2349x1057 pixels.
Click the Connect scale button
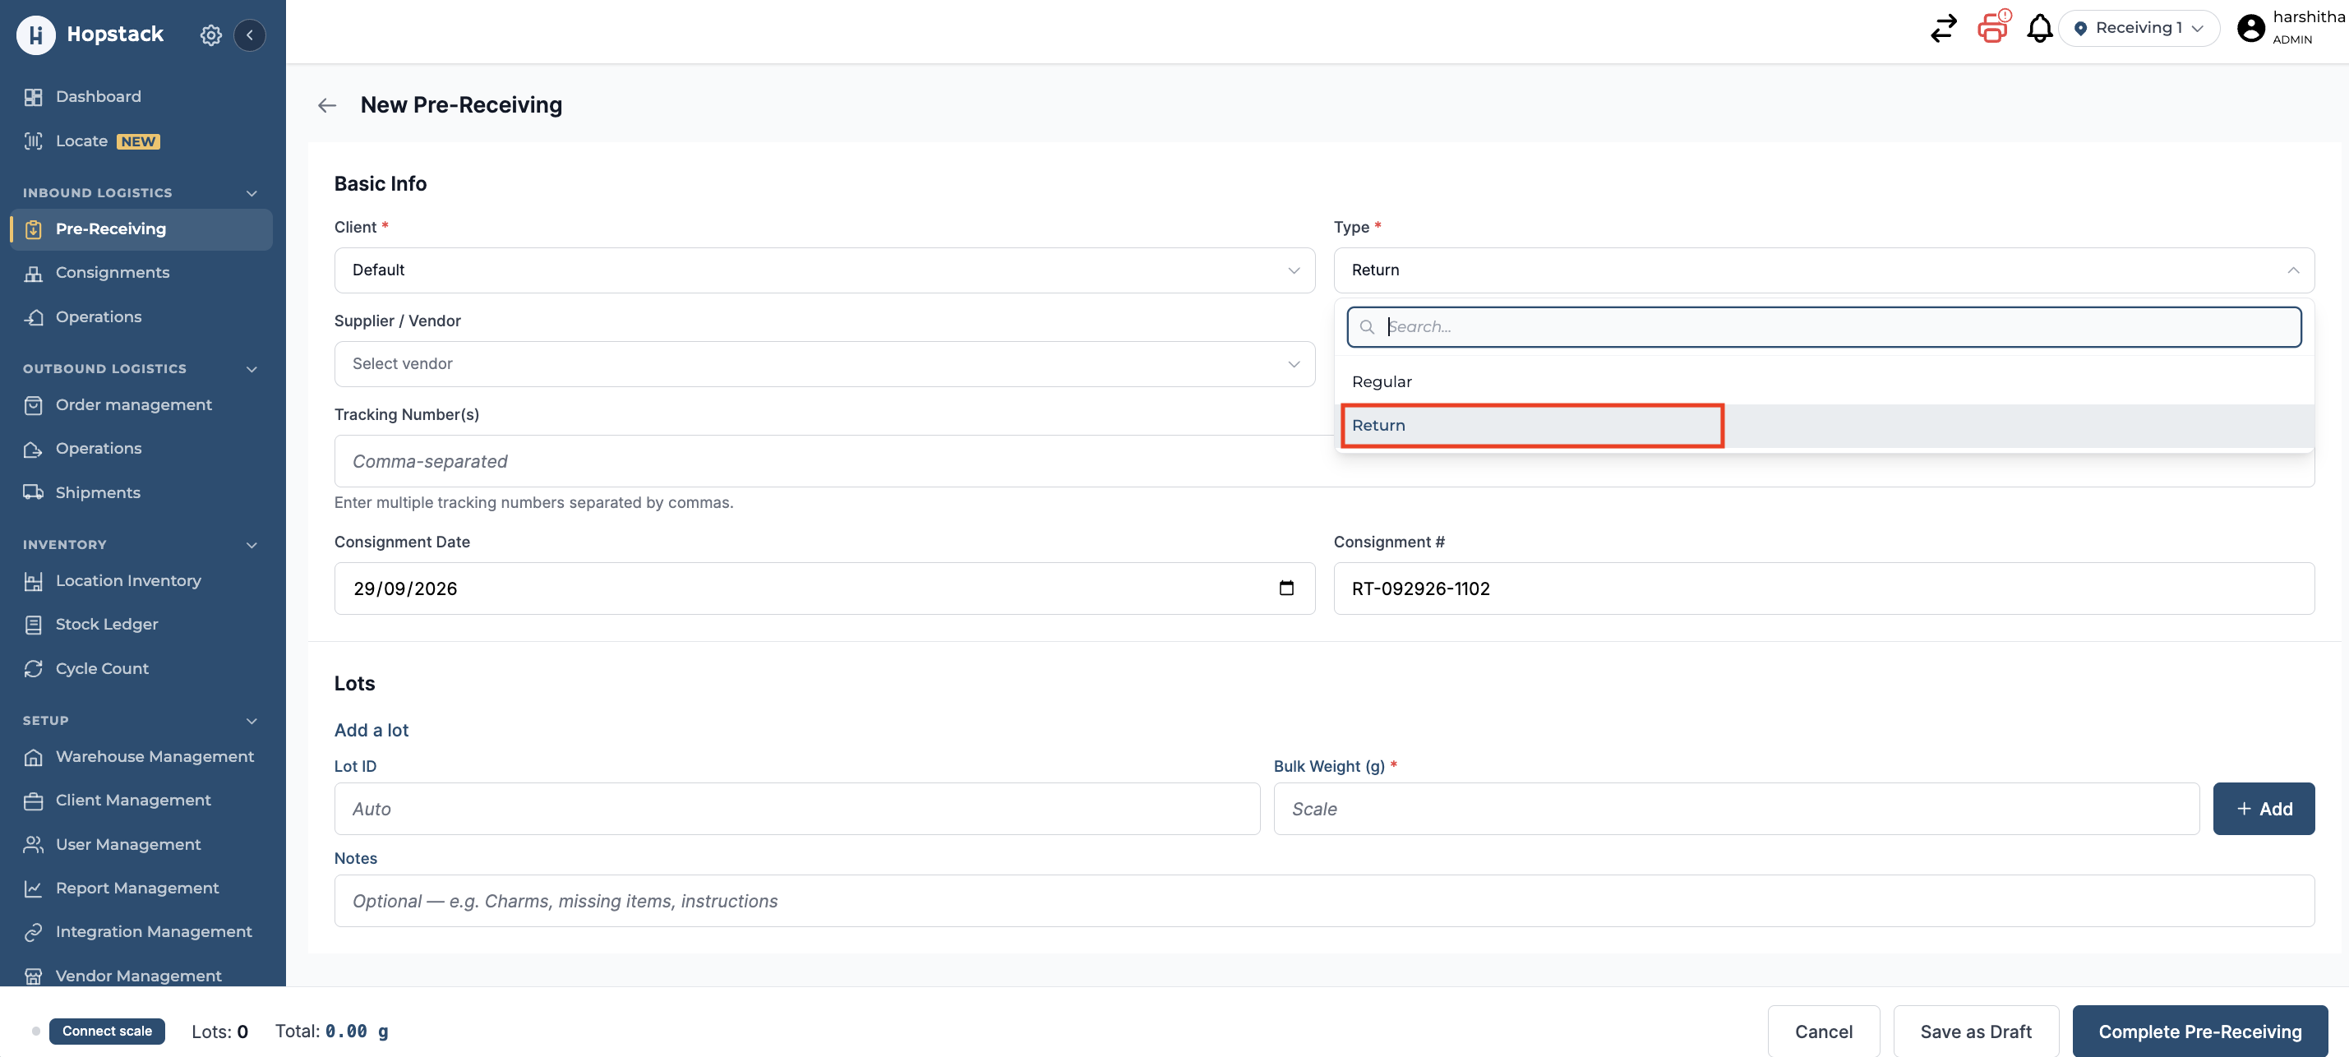pos(107,1032)
